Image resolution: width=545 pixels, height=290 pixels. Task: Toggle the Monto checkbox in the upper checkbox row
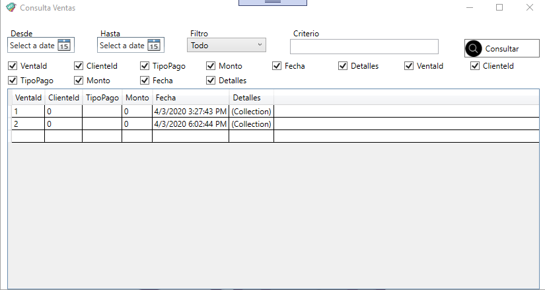211,65
